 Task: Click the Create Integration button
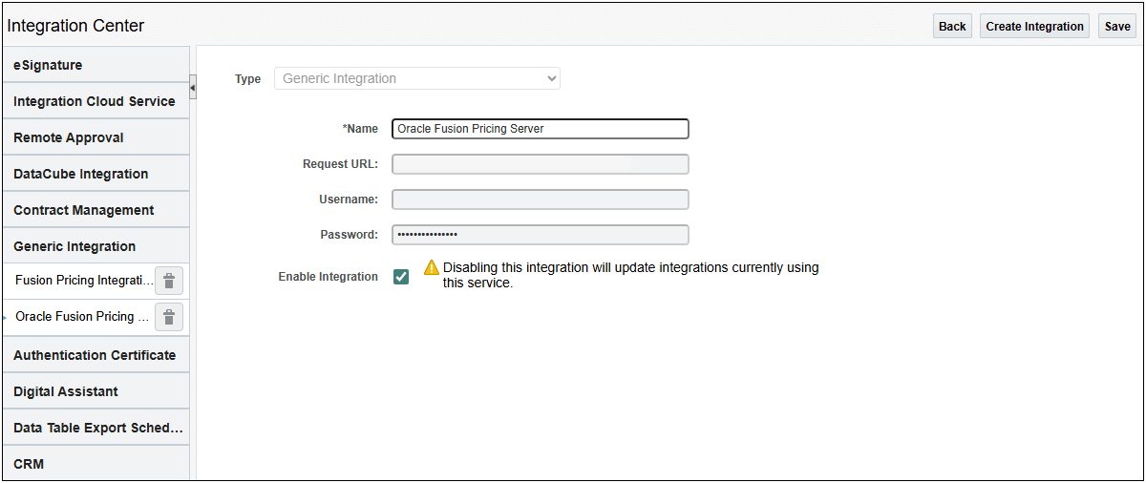tap(1035, 27)
